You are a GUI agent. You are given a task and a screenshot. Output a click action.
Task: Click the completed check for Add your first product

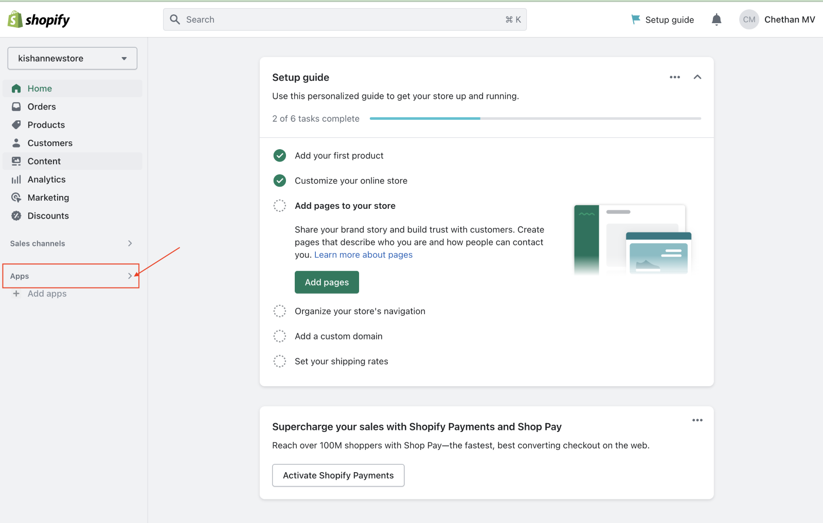pyautogui.click(x=280, y=155)
